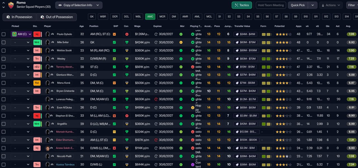Sort by the Transfer Value column header
The width and height of the screenshot is (358, 168).
coord(242,26)
